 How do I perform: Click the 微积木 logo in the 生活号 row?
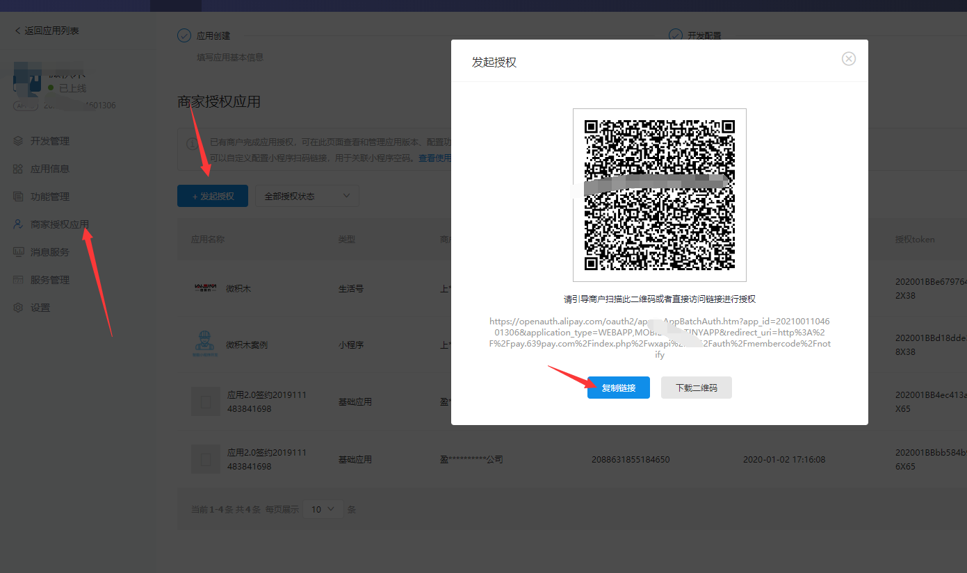point(205,288)
